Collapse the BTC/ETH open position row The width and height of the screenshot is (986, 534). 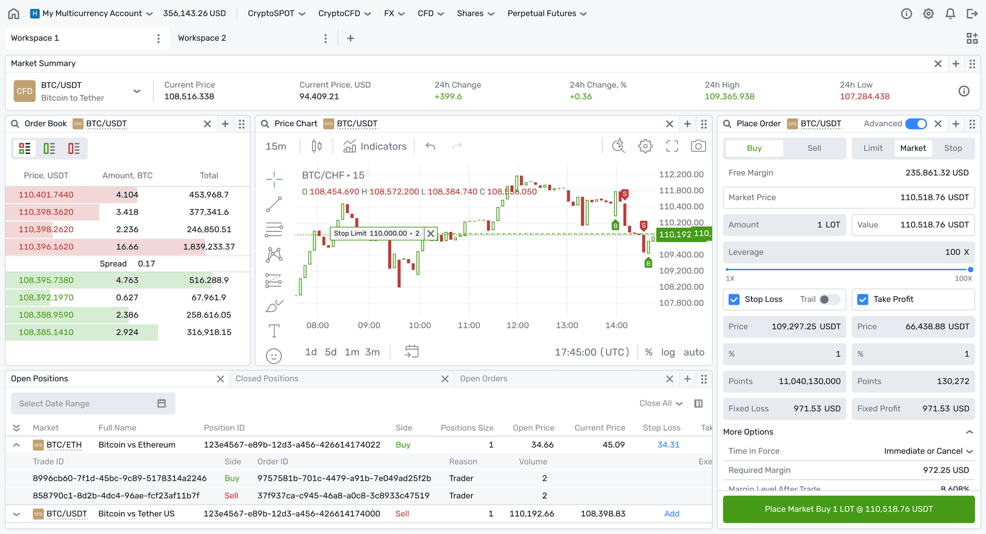tap(16, 444)
